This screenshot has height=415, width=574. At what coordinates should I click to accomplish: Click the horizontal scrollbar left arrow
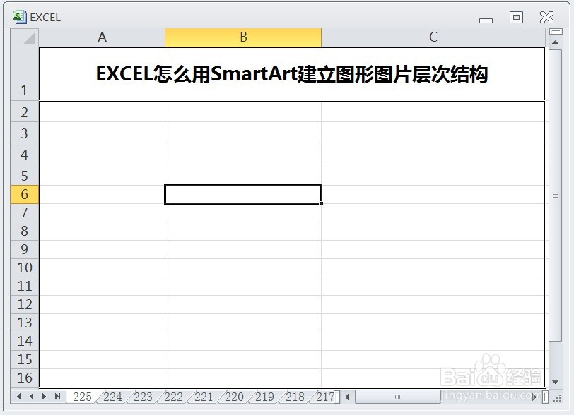[347, 397]
